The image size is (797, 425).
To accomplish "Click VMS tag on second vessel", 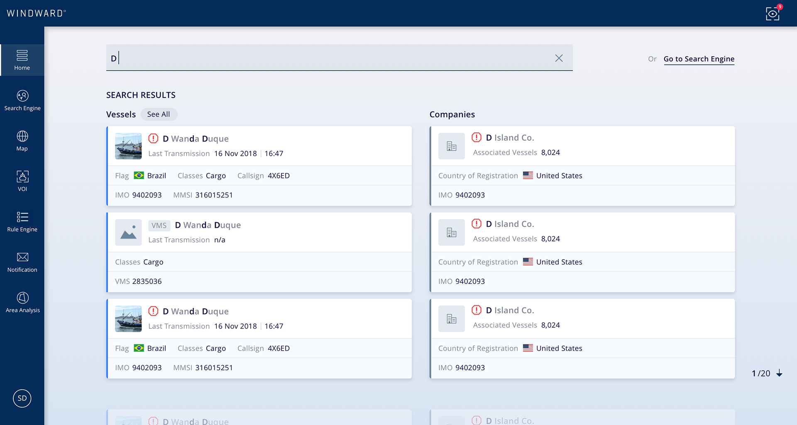I will click(159, 225).
